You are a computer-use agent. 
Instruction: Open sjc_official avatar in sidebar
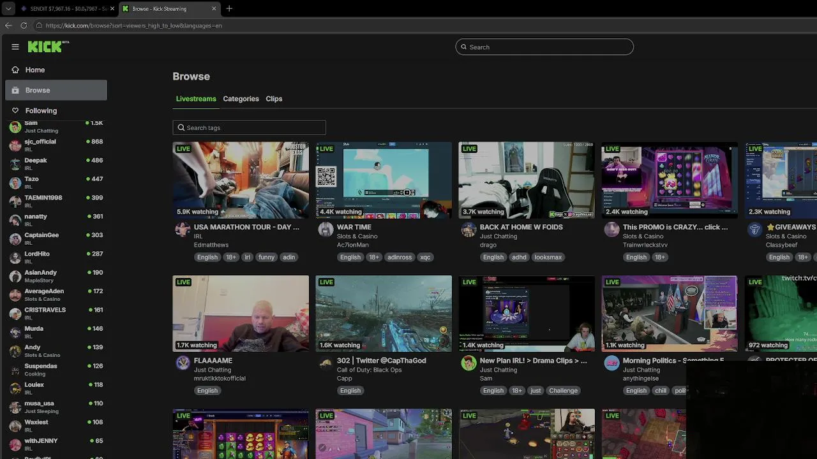tap(15, 145)
